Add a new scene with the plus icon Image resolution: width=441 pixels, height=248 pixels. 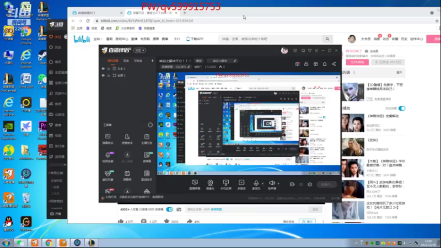pos(153,61)
